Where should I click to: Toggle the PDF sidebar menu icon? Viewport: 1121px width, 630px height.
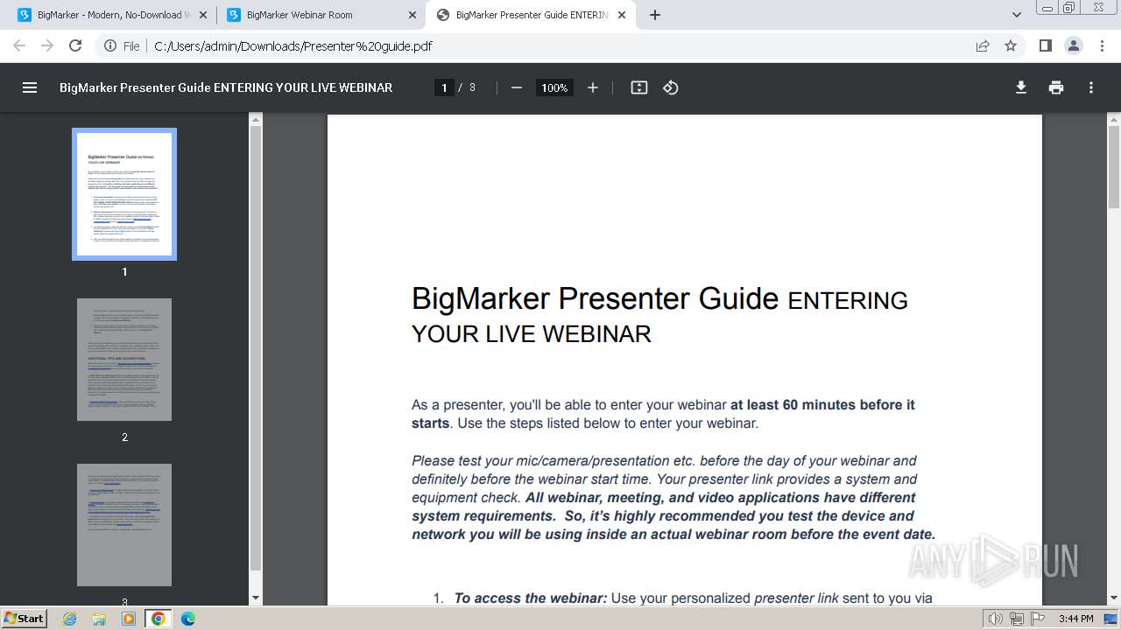(x=30, y=87)
